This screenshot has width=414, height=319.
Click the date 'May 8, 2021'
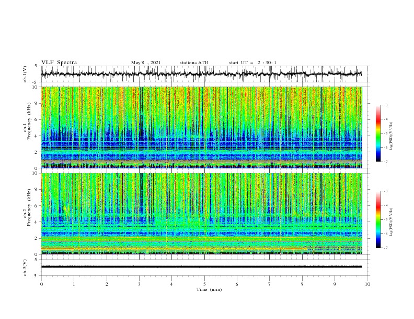146,63
